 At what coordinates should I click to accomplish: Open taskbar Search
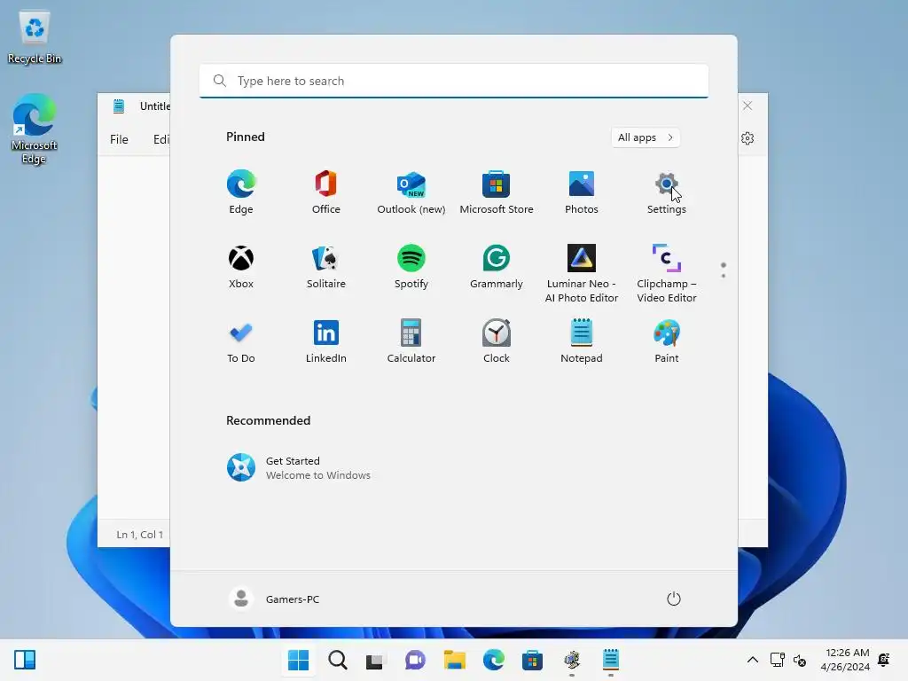point(338,660)
